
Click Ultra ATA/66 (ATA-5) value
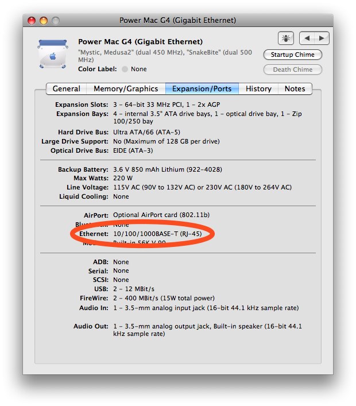coord(146,132)
